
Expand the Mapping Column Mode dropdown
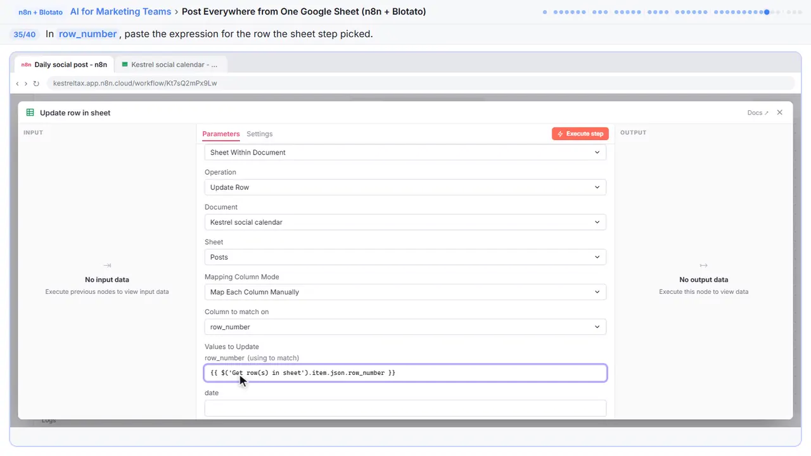(x=405, y=292)
